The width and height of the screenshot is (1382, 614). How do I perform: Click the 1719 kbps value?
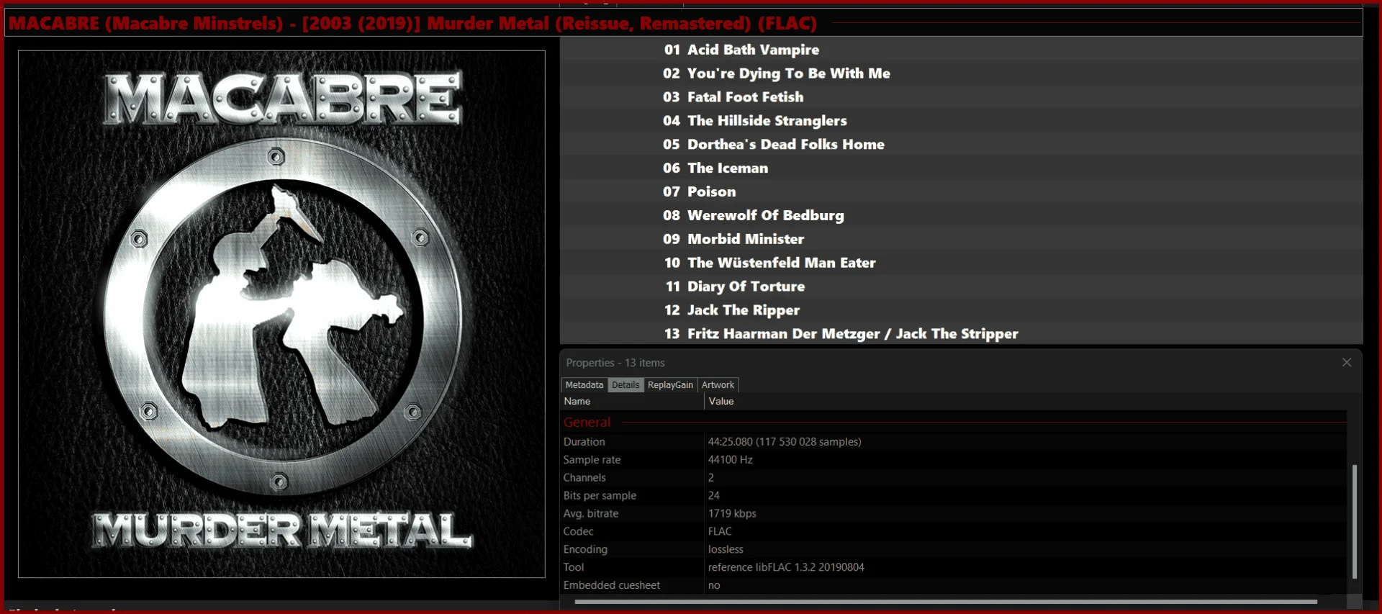(x=732, y=514)
